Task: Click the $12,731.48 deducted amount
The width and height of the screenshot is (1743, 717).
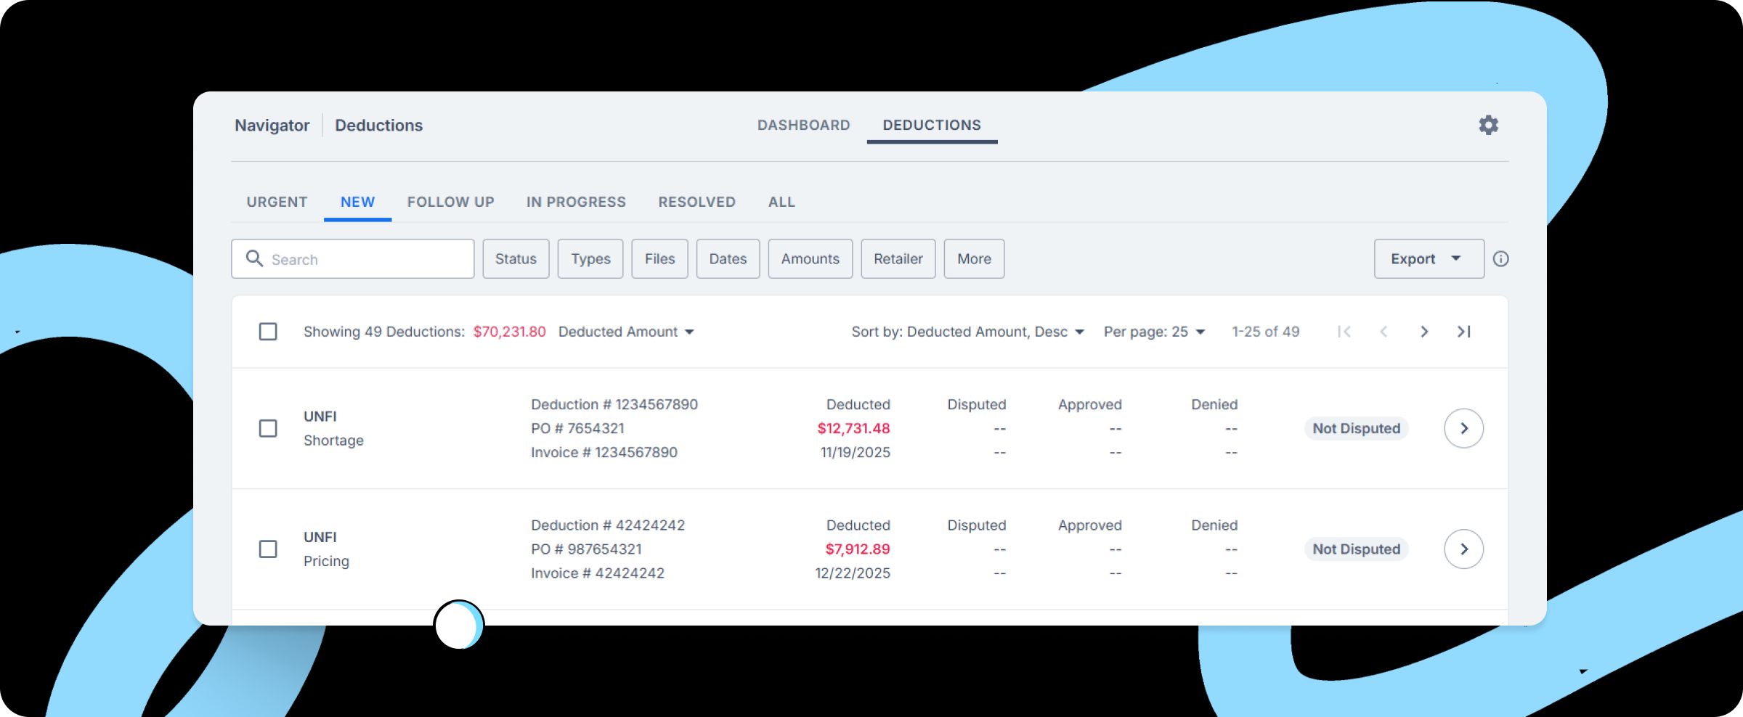Action: click(853, 428)
